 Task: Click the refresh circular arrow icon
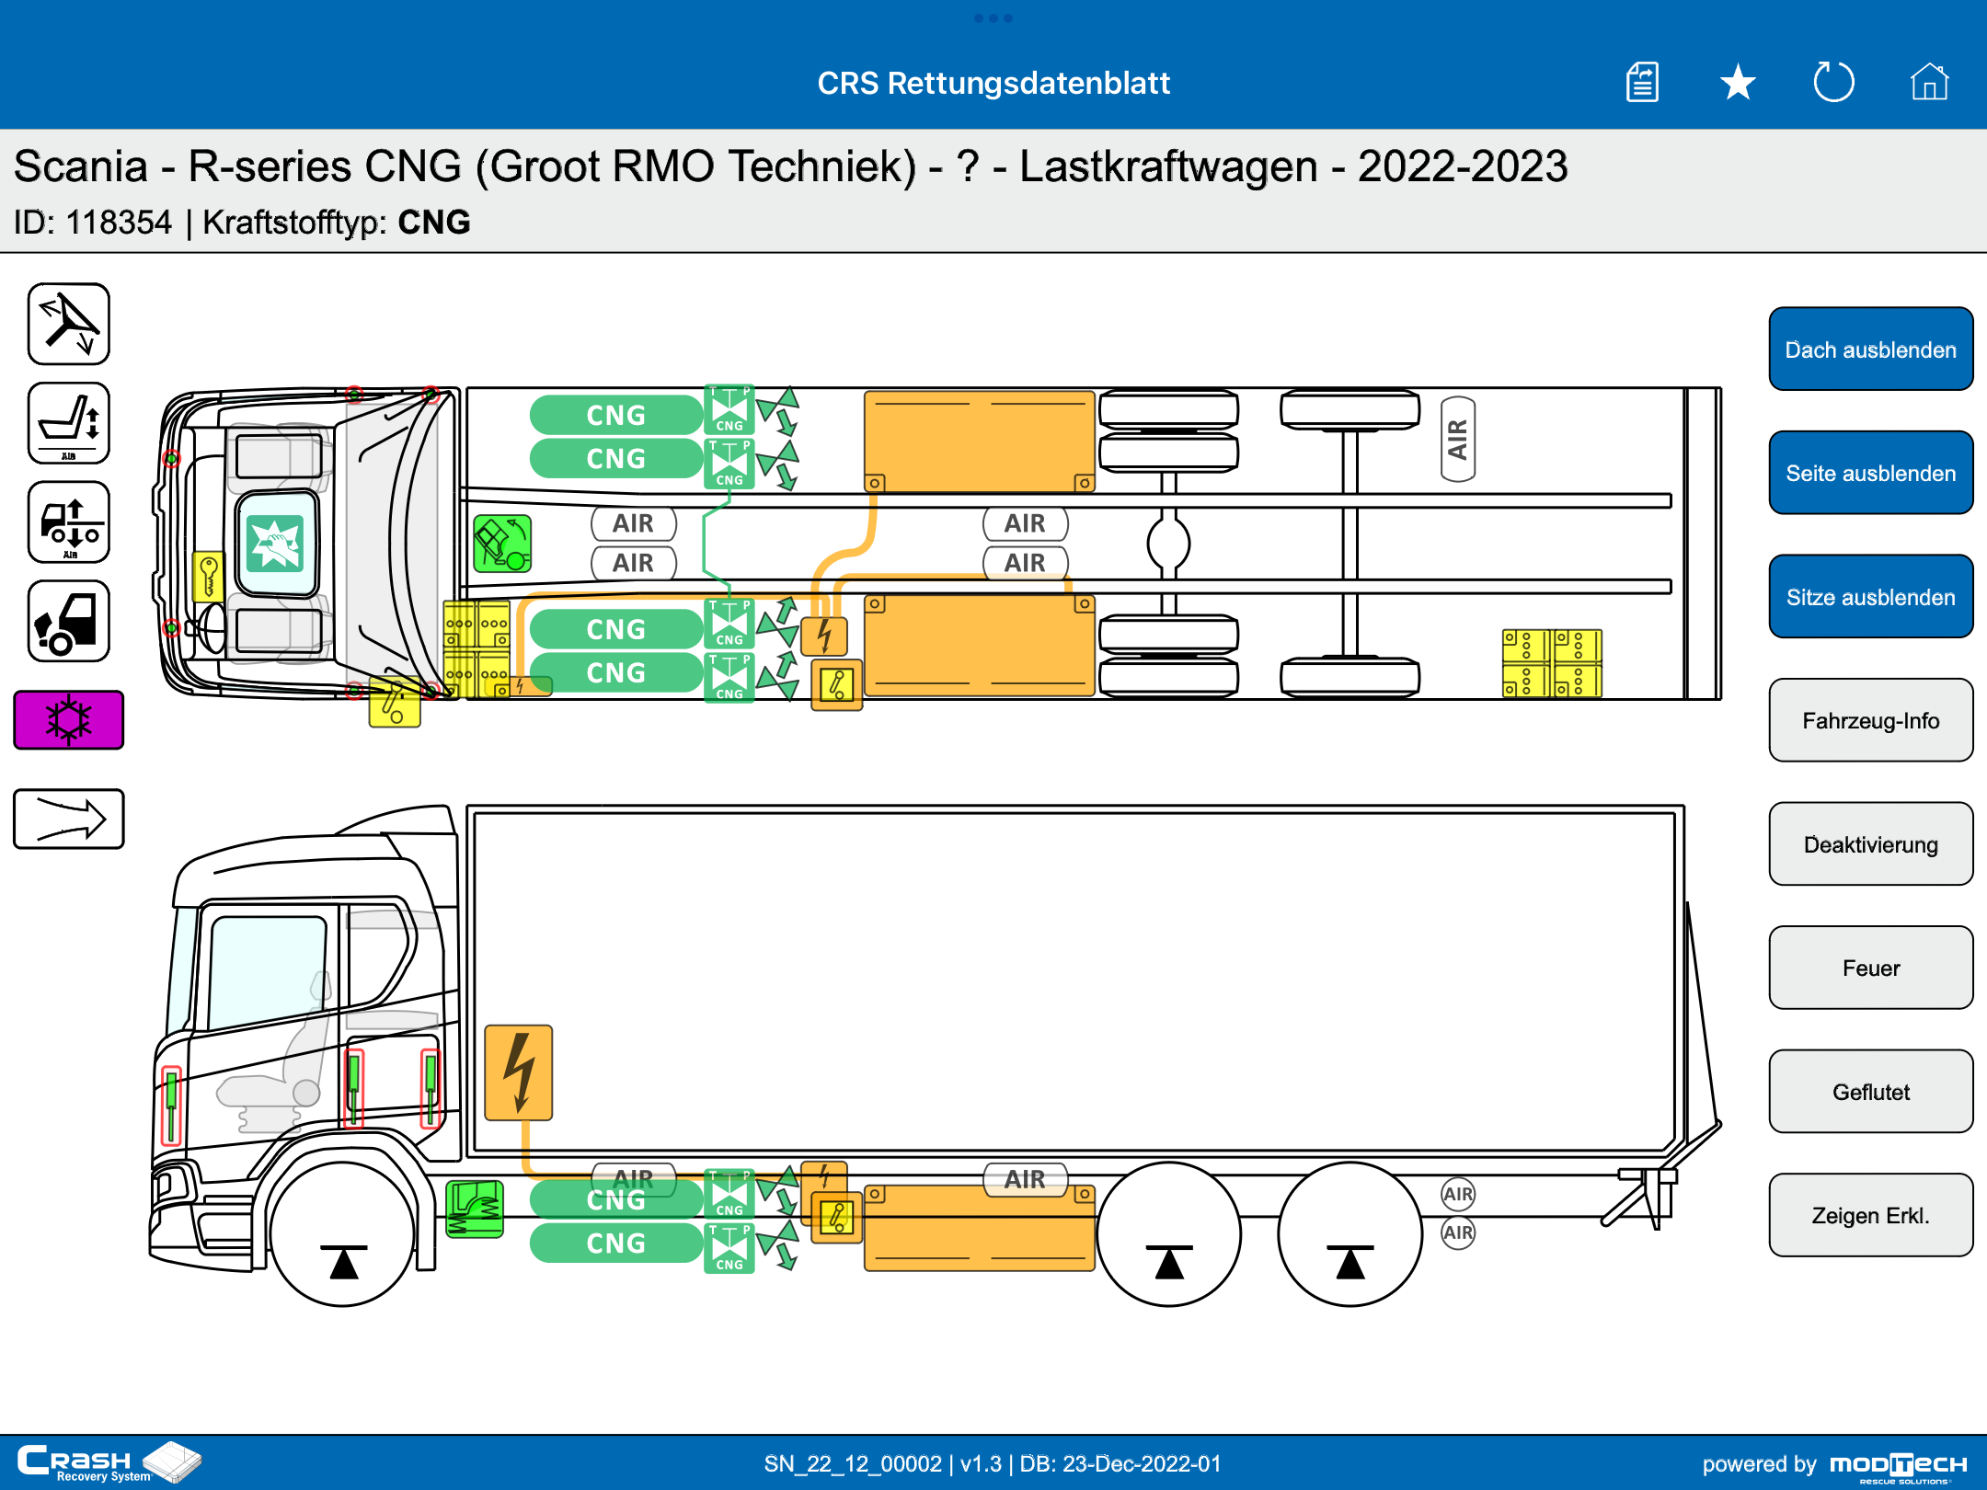click(1833, 82)
